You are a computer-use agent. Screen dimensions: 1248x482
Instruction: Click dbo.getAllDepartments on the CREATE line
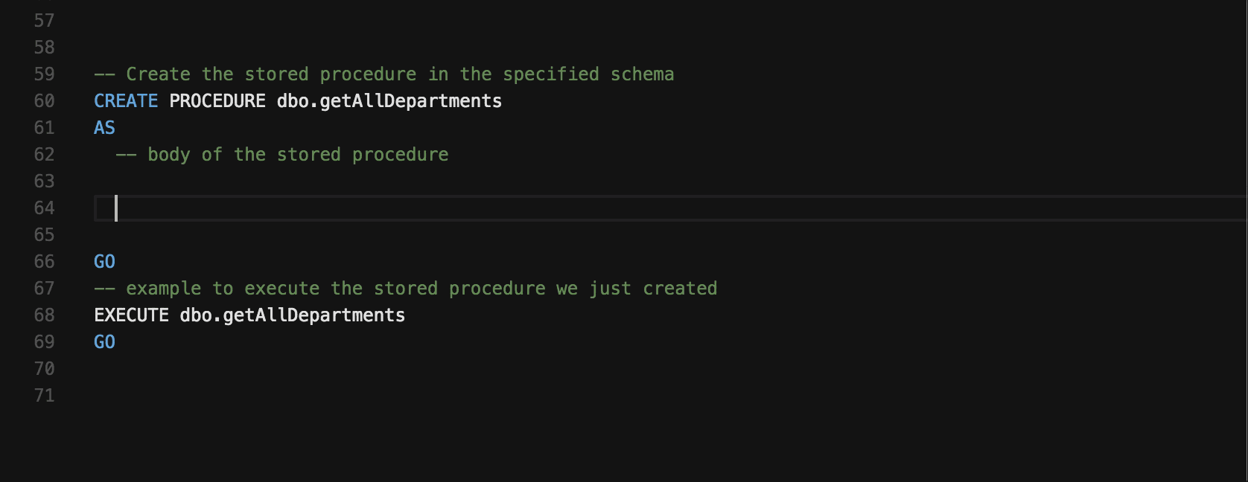pyautogui.click(x=389, y=101)
